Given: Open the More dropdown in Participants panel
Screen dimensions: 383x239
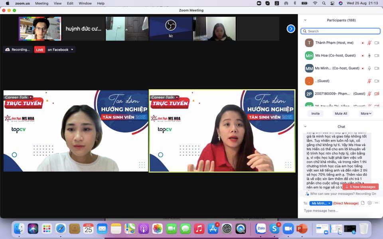Looking at the screenshot, I should point(366,114).
